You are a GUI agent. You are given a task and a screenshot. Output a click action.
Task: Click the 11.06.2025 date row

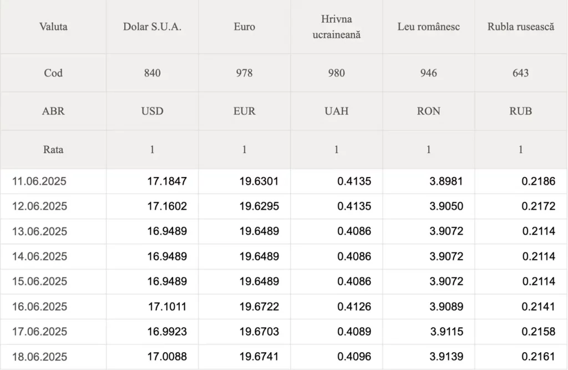pos(283,181)
